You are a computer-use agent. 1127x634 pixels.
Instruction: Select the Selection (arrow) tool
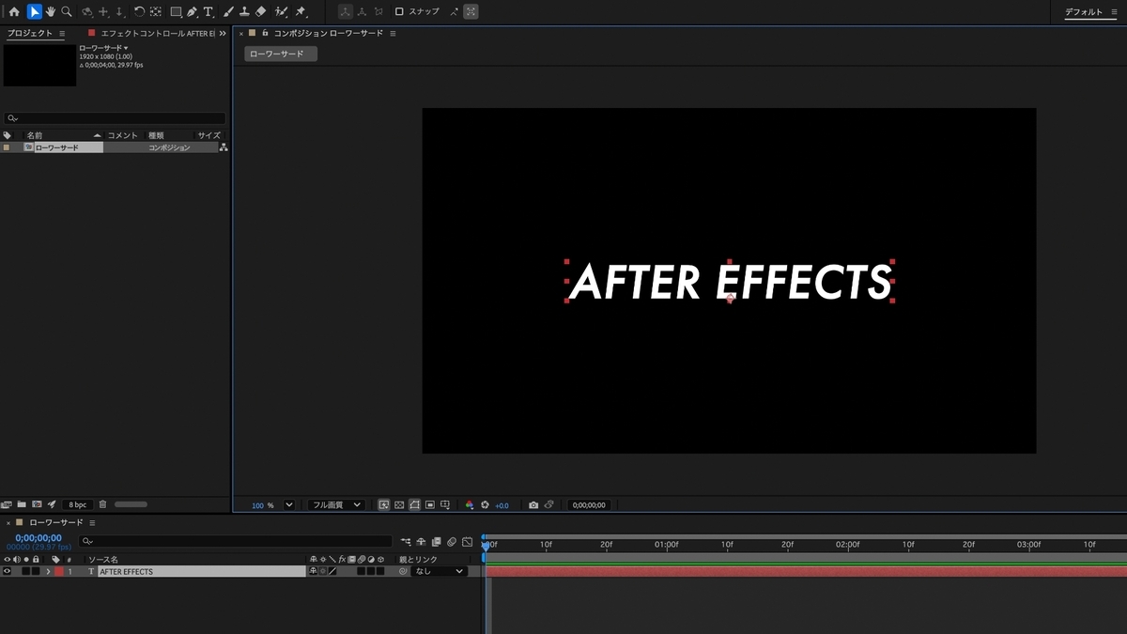pos(34,11)
